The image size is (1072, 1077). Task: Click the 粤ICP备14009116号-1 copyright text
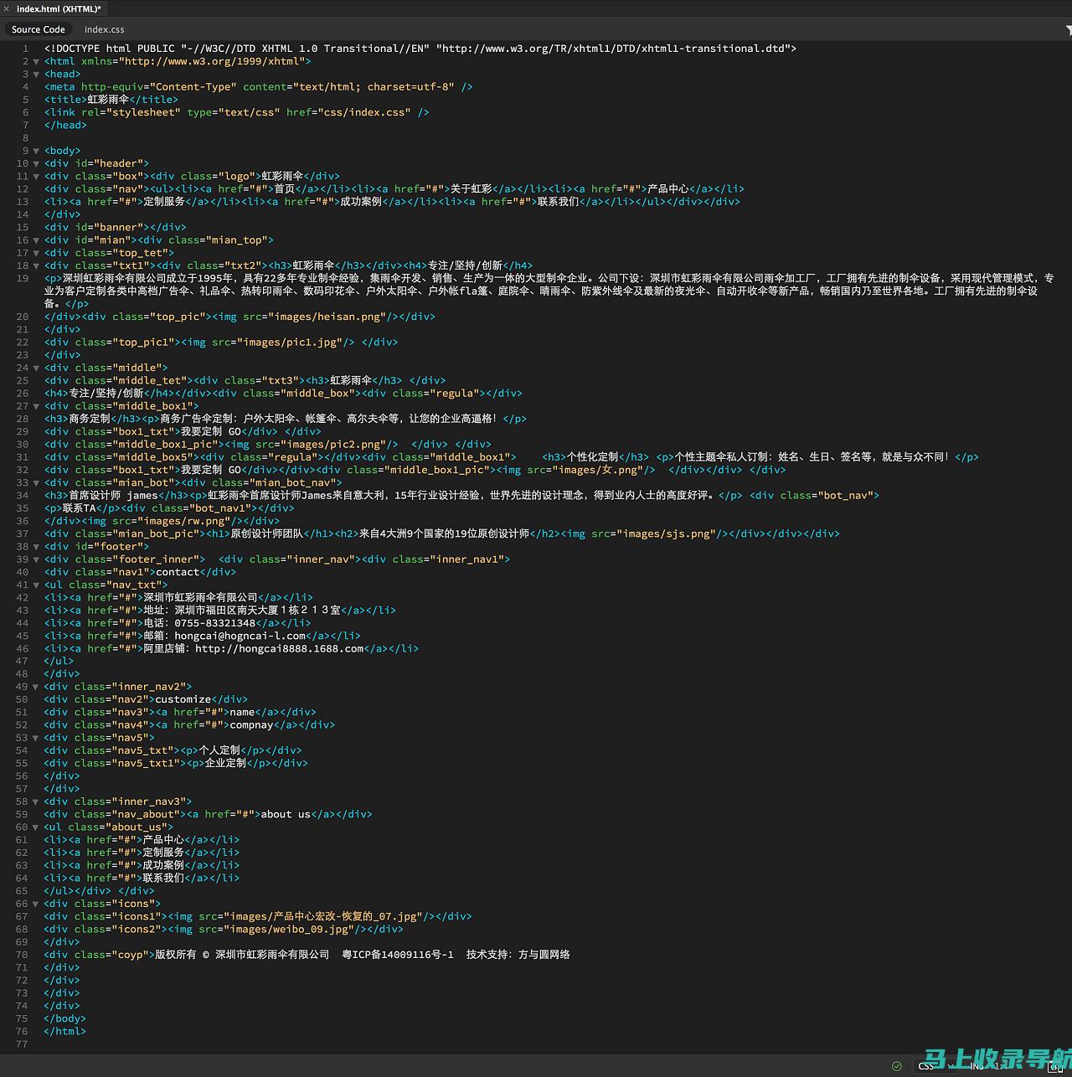tap(398, 955)
